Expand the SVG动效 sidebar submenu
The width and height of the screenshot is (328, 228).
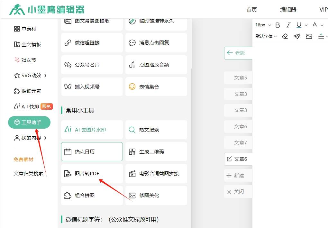point(31,76)
